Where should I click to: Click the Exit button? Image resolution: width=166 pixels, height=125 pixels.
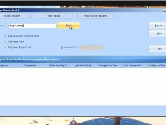pos(157,49)
